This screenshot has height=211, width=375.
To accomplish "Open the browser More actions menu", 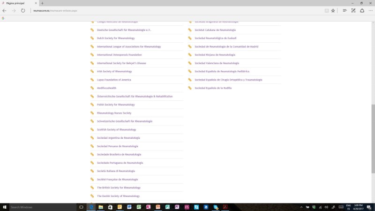I will pyautogui.click(x=370, y=10).
